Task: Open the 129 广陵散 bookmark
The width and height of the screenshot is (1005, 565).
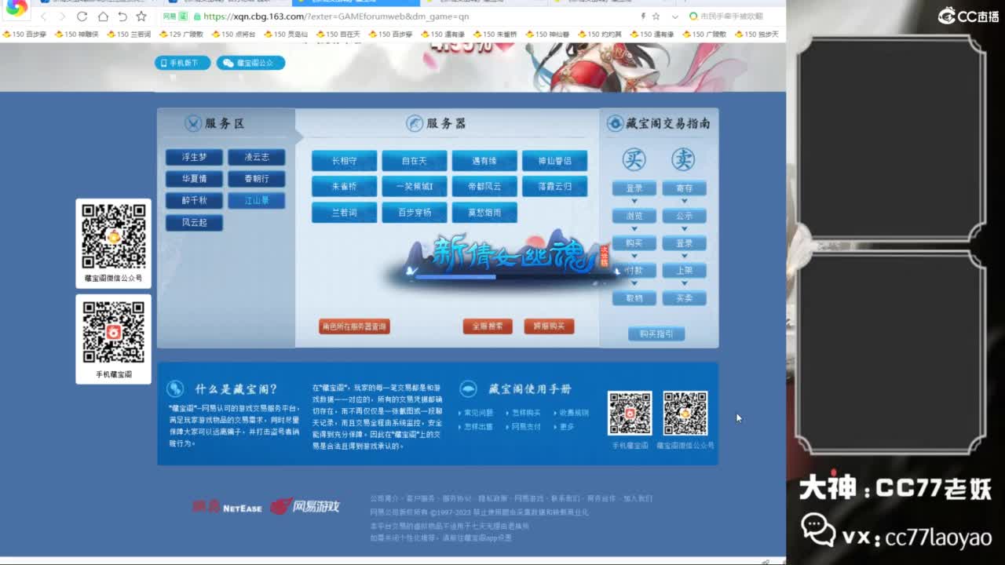Action: tap(181, 35)
